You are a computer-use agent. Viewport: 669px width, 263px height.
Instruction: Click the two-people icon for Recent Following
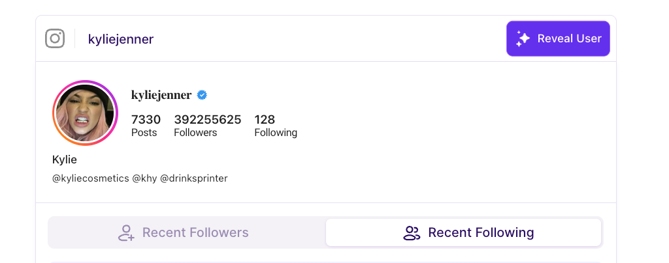412,232
